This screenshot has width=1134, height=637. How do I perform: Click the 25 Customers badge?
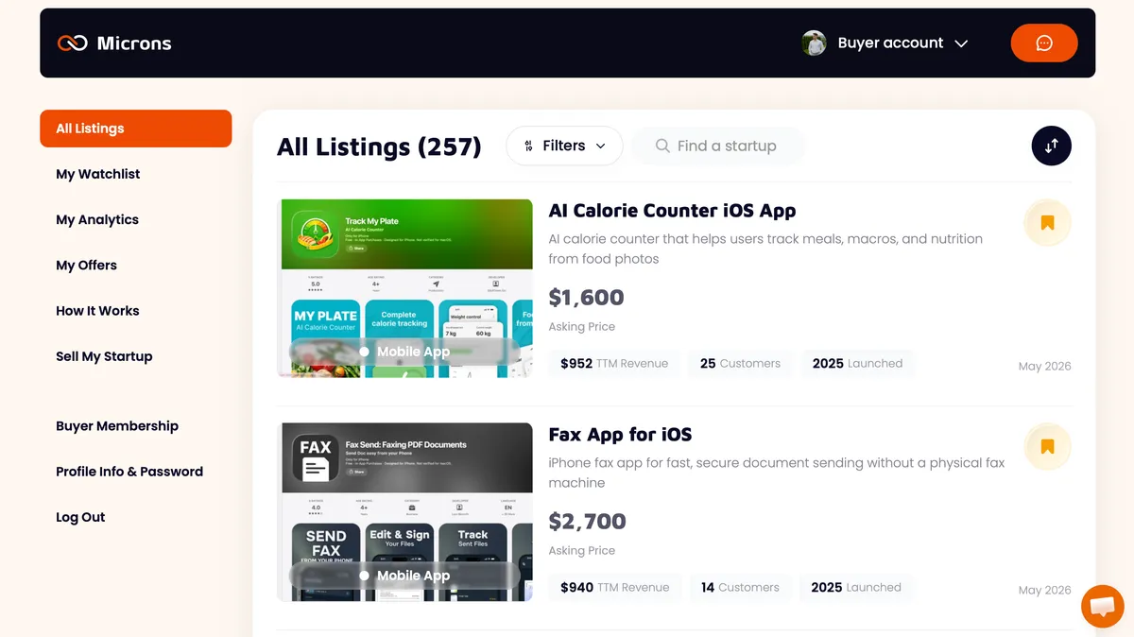coord(740,364)
